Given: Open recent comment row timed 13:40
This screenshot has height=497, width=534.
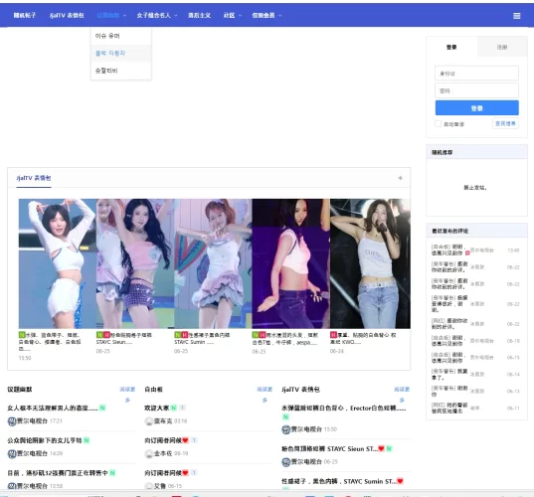Looking at the screenshot, I should pos(475,249).
